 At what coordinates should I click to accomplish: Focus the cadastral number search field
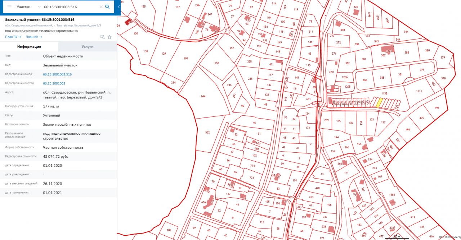coord(70,7)
